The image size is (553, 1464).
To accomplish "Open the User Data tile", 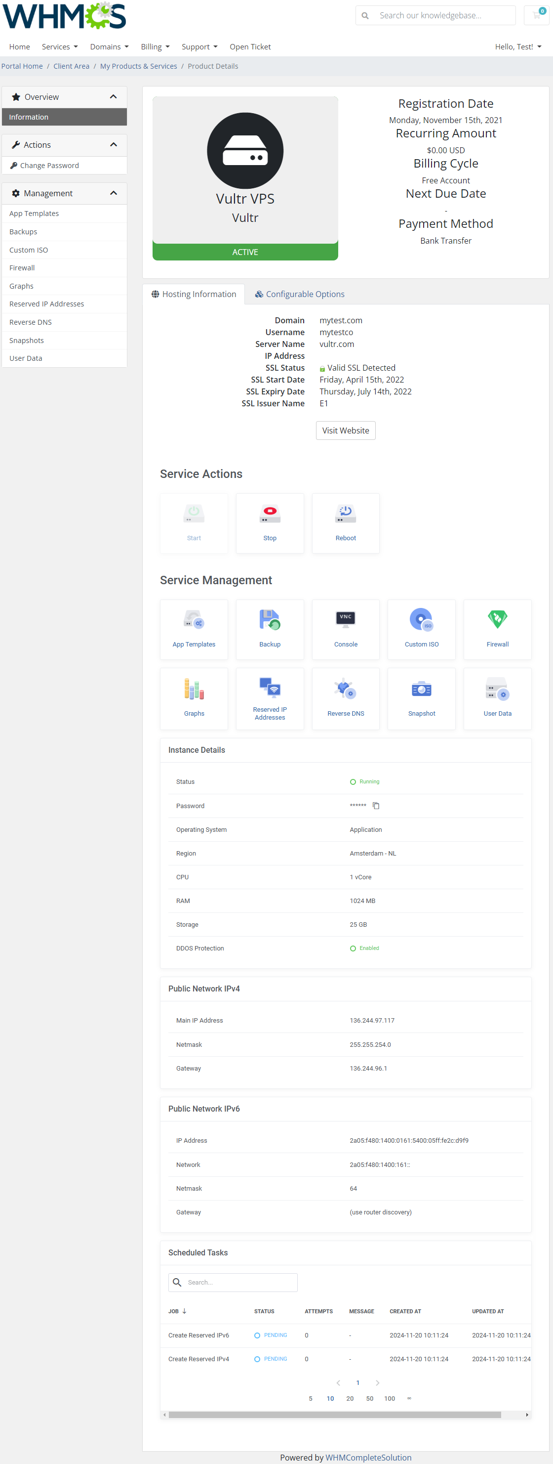I will pyautogui.click(x=497, y=698).
